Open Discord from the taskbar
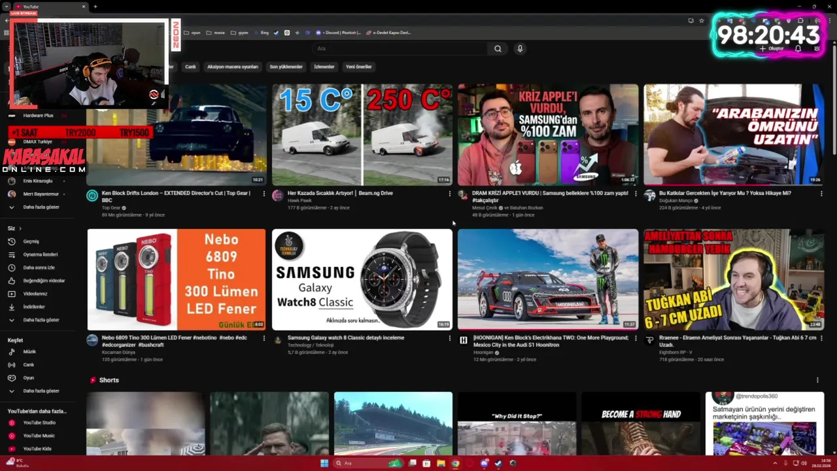Image resolution: width=837 pixels, height=471 pixels. pos(484,463)
